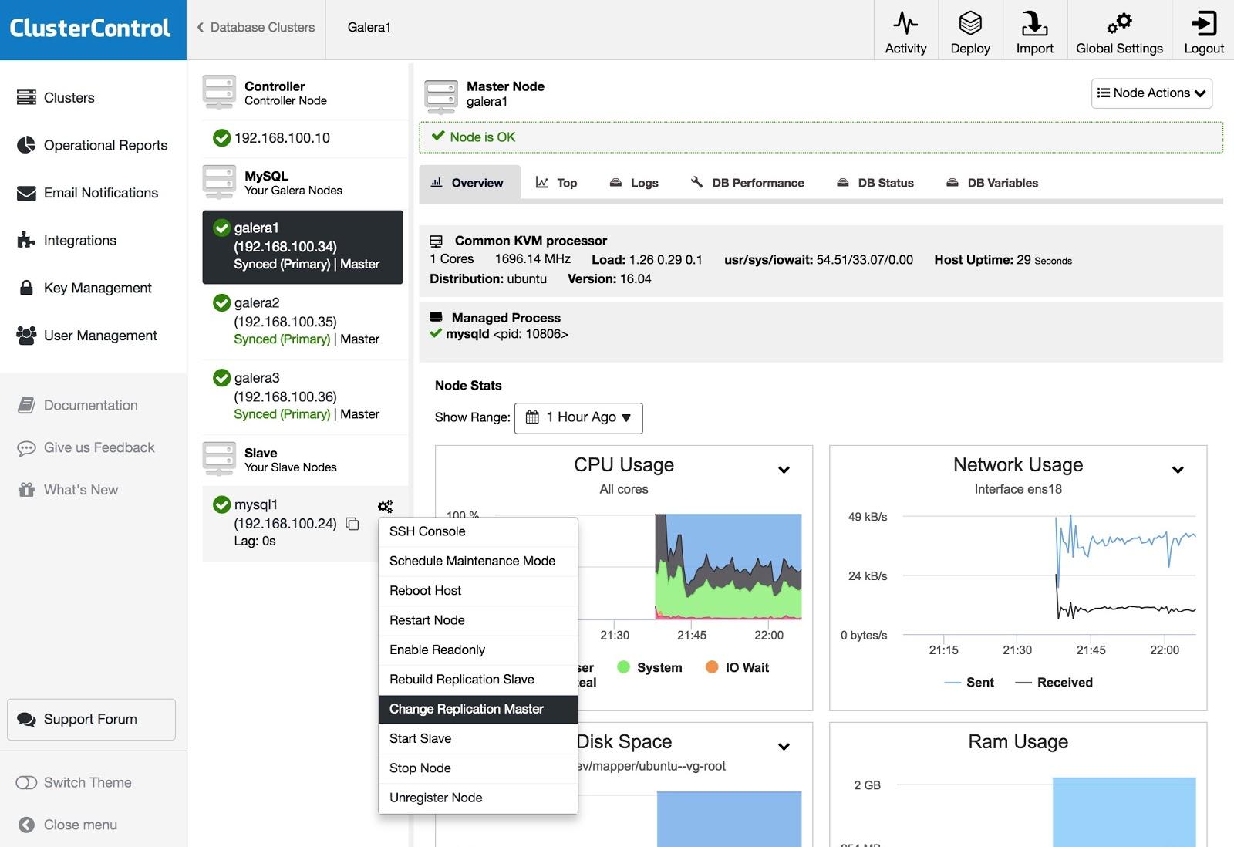Open the Import cluster icon
Image resolution: width=1234 pixels, height=847 pixels.
(1034, 23)
